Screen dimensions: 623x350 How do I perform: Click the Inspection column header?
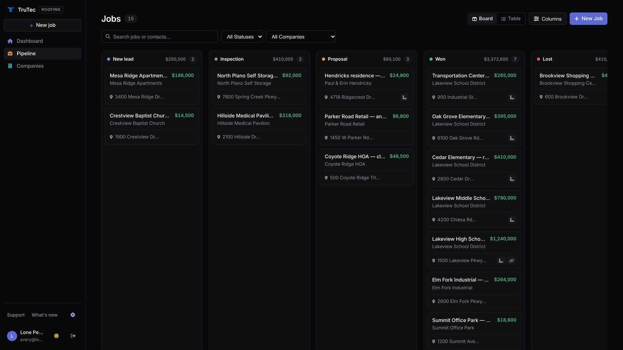(259, 59)
